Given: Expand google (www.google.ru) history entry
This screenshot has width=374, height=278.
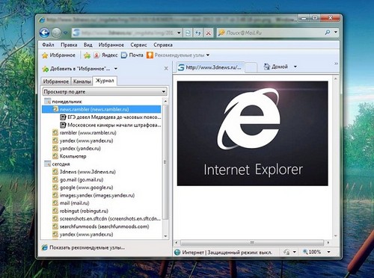Looking at the screenshot, I should [x=83, y=188].
